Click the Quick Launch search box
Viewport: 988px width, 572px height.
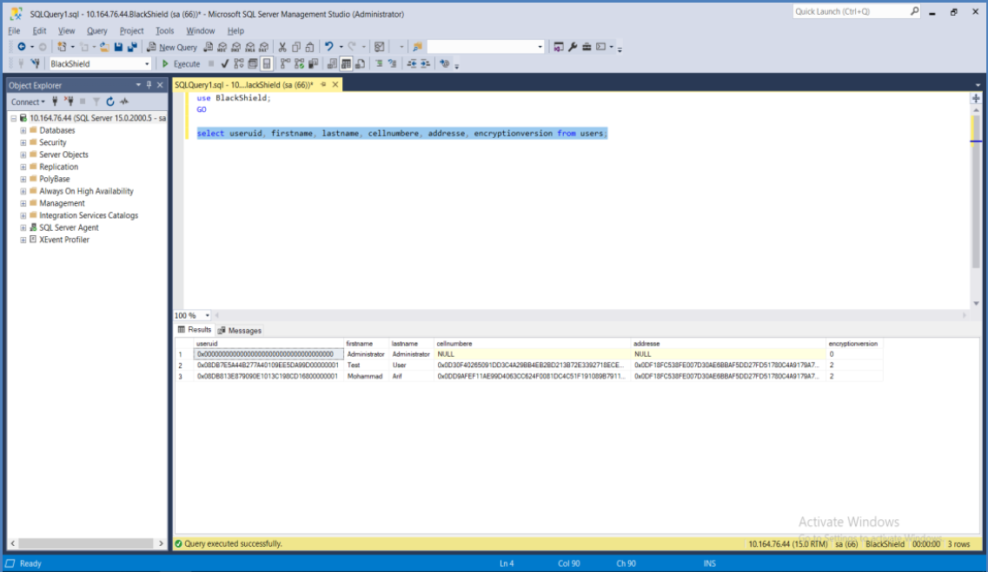(x=856, y=10)
